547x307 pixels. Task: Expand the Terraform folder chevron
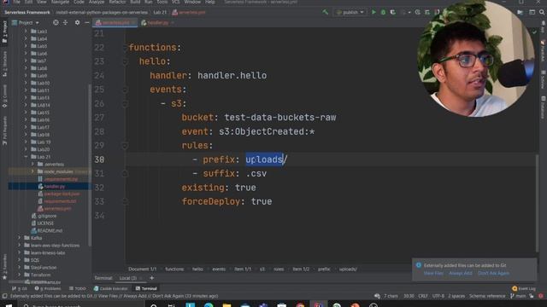point(20,275)
